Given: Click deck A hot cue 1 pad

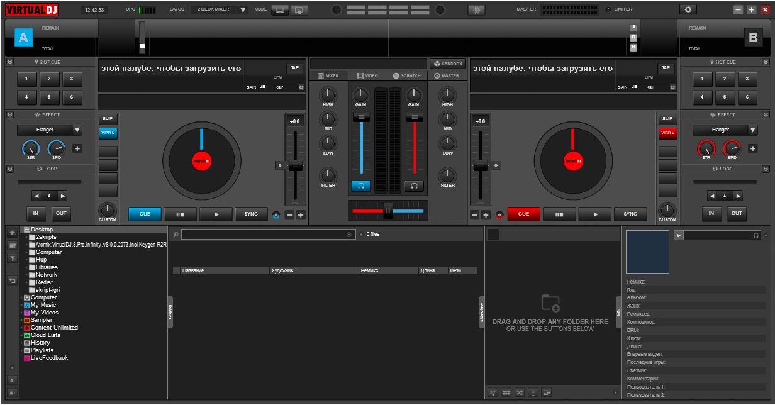Looking at the screenshot, I should pos(26,79).
